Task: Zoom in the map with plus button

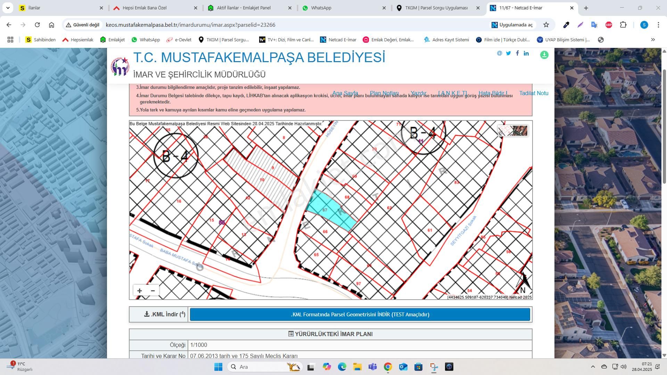Action: [x=139, y=291]
